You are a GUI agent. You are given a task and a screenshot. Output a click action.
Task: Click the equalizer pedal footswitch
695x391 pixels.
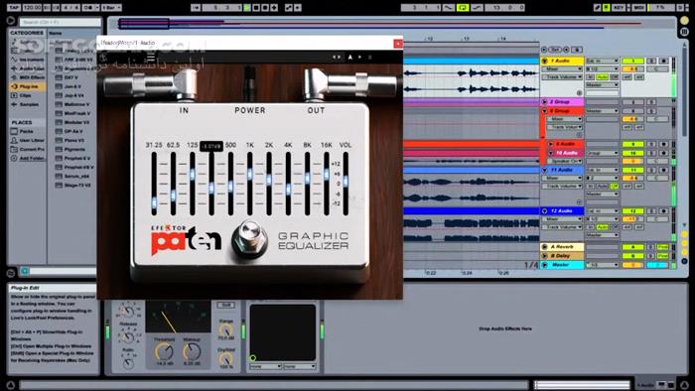click(249, 238)
